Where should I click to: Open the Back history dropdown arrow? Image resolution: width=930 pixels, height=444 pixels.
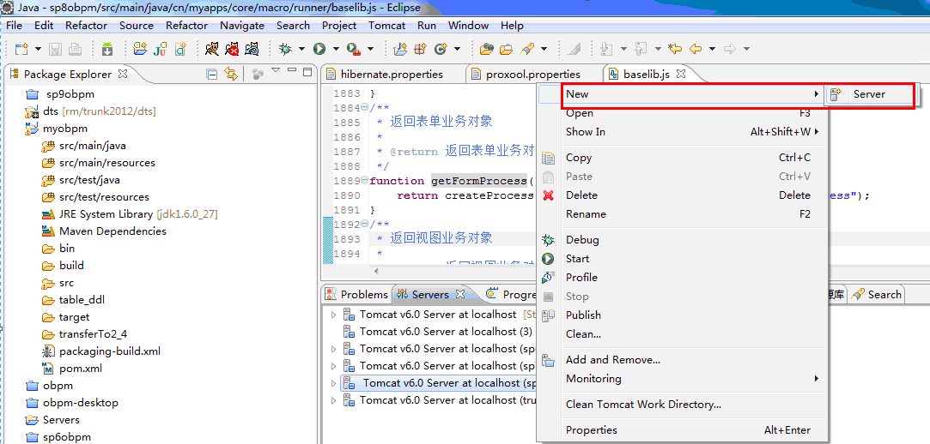712,49
